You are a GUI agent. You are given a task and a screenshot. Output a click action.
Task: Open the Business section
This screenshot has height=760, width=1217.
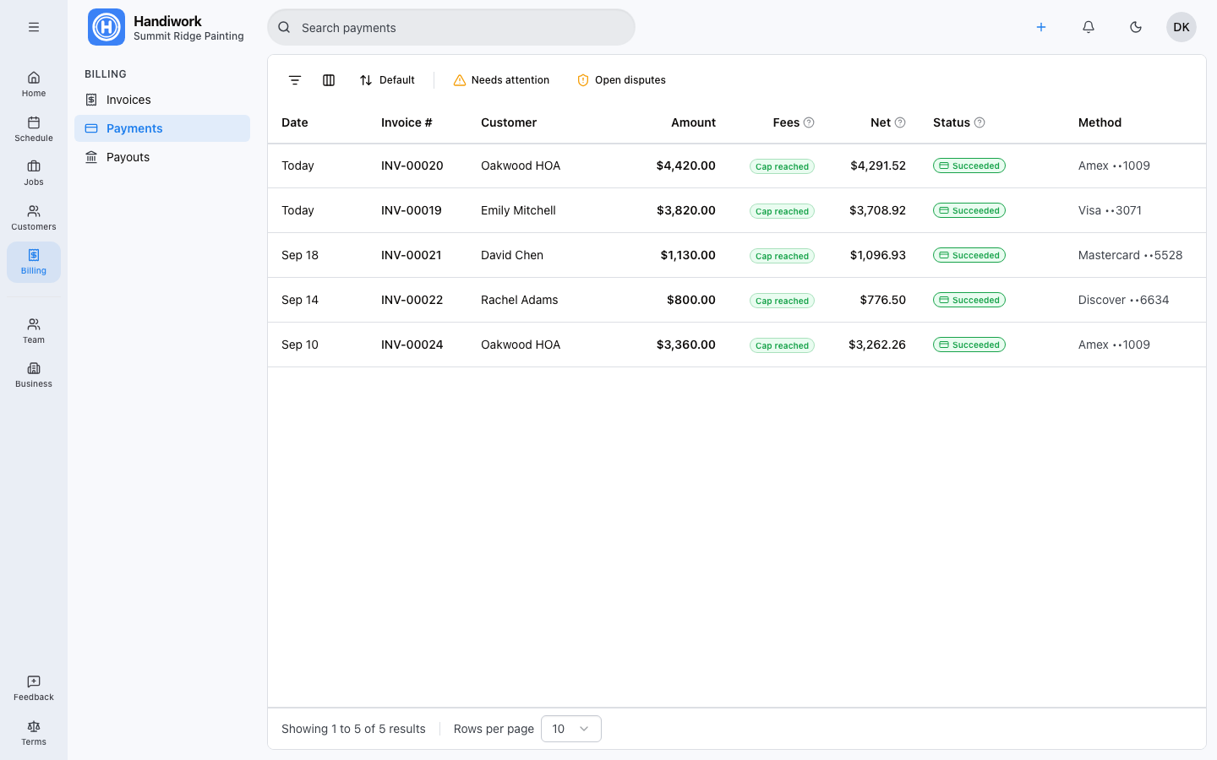pyautogui.click(x=34, y=374)
